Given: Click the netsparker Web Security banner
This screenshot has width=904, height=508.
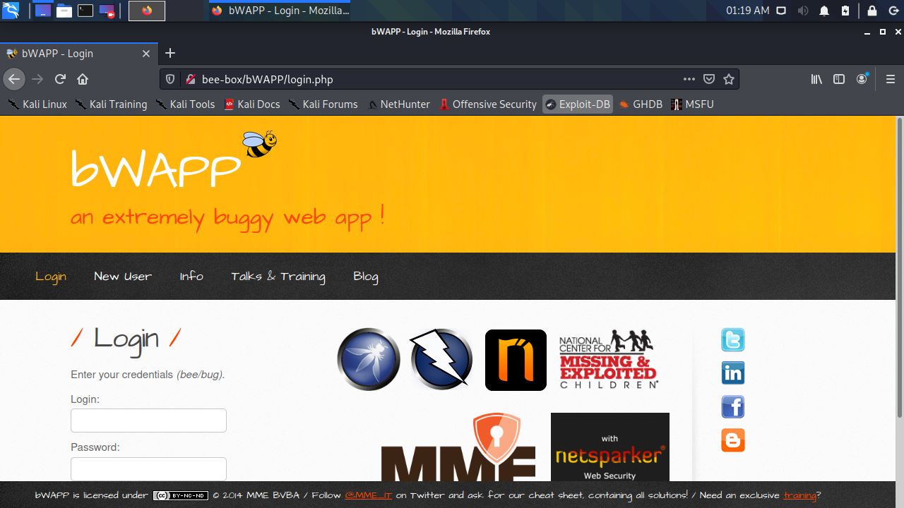Looking at the screenshot, I should [610, 447].
